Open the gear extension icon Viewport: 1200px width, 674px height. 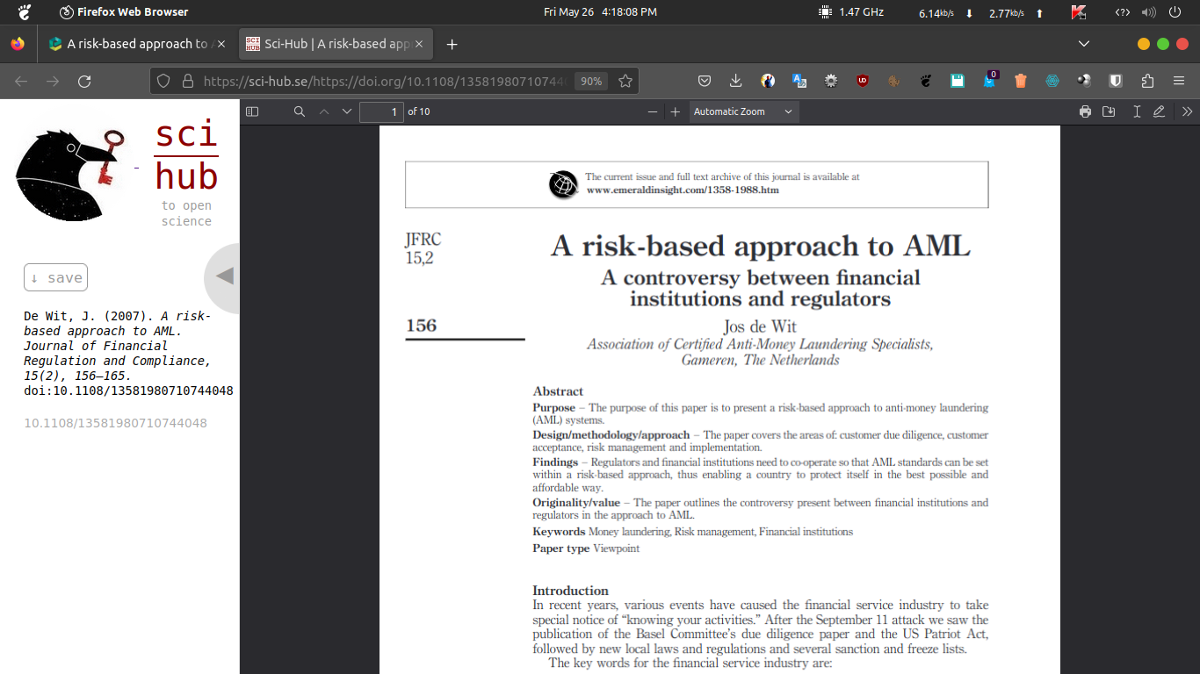(831, 81)
